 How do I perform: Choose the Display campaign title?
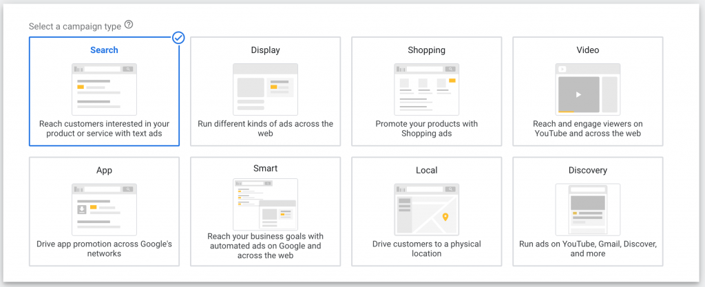coord(265,50)
